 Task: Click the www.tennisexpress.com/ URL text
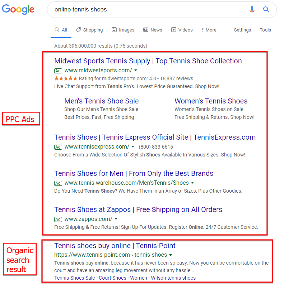coord(97,146)
